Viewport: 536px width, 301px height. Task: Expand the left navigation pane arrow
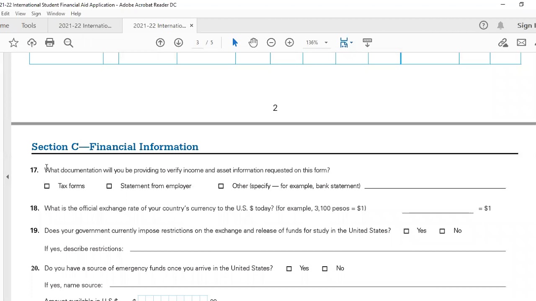(x=8, y=177)
